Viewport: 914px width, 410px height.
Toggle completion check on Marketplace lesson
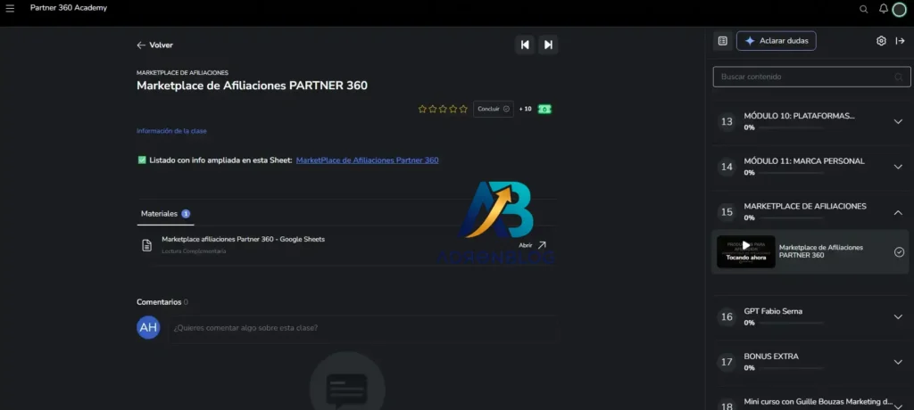(899, 251)
